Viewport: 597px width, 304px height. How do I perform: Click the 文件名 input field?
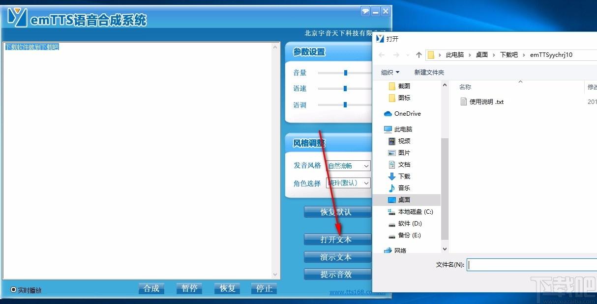click(x=532, y=265)
